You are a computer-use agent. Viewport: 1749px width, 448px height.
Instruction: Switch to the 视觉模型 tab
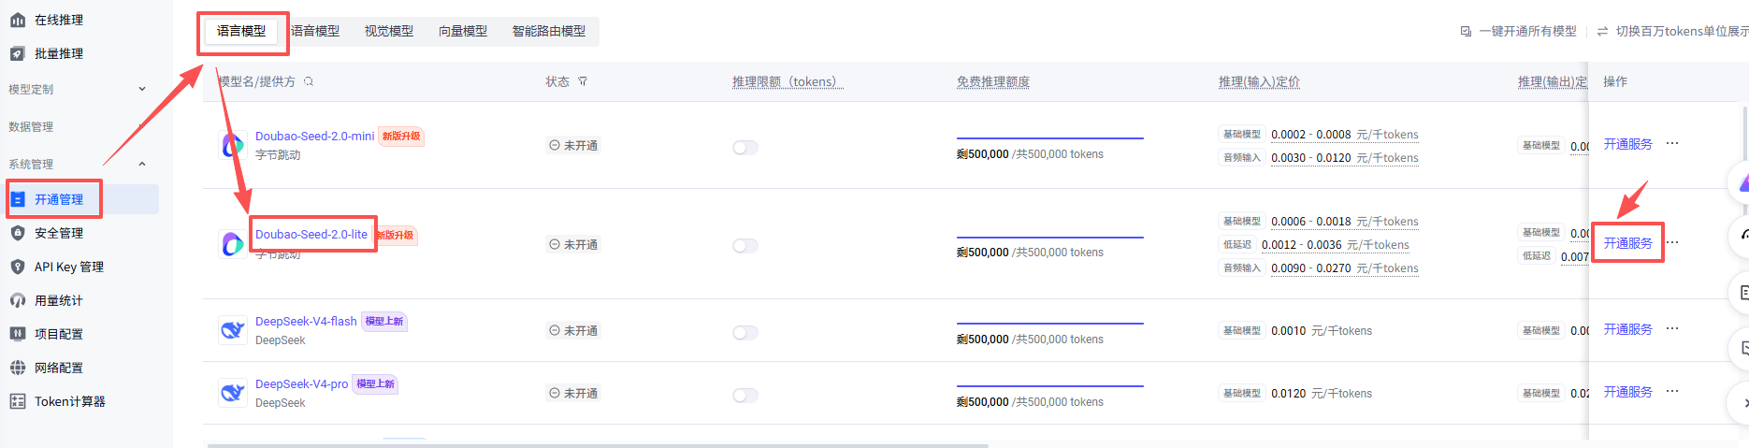[389, 31]
